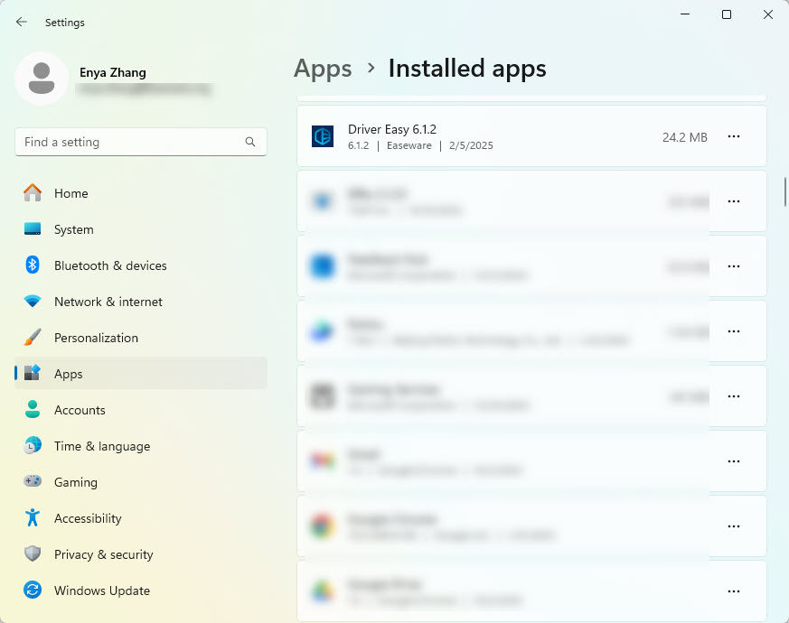Open the Gaming settings section
The height and width of the screenshot is (623, 789).
[x=75, y=482]
